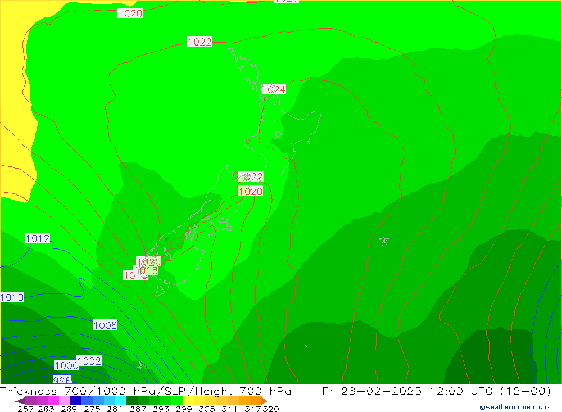Click the legend value 287
The height and width of the screenshot is (412, 562).
click(138, 409)
